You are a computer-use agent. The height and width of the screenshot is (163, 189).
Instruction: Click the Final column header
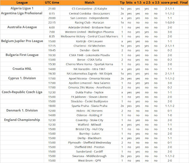coord(184,3)
